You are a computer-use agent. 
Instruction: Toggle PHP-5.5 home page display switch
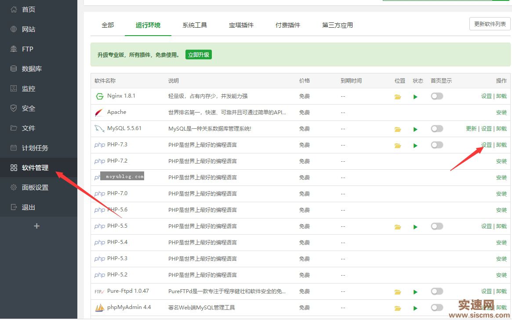point(437,226)
